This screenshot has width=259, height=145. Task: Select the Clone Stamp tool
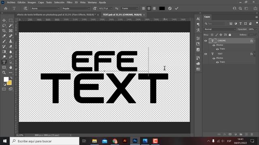11,41
